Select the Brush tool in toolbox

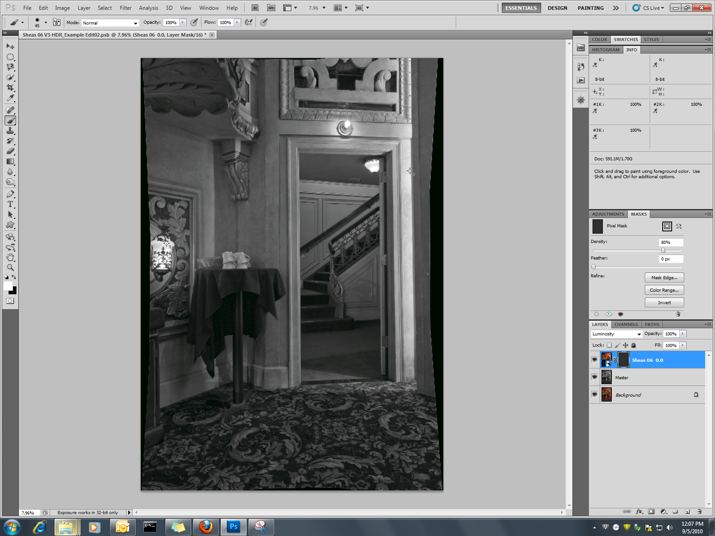(x=10, y=120)
